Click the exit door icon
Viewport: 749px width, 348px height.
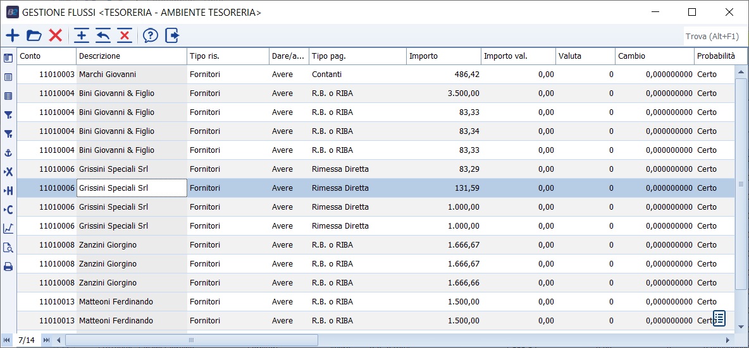[172, 36]
